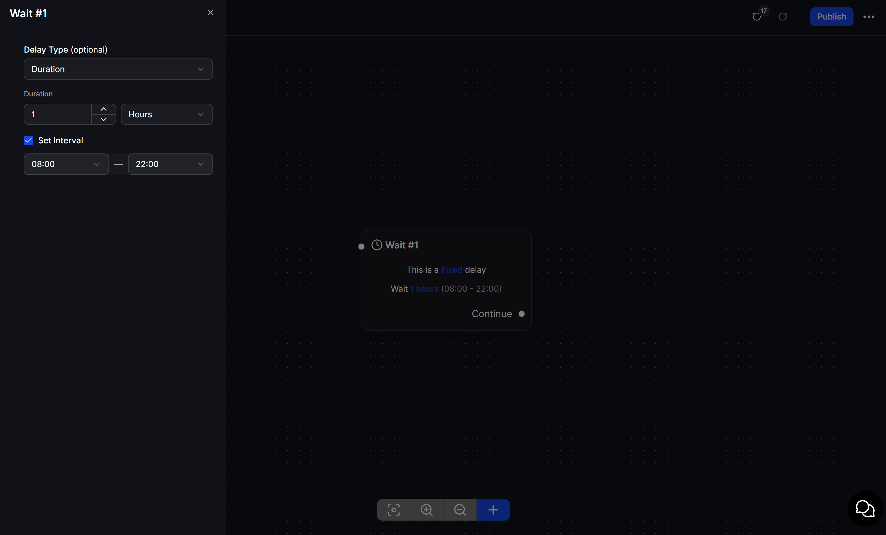This screenshot has width=886, height=535.
Task: Open the chat support bubble
Action: (865, 509)
